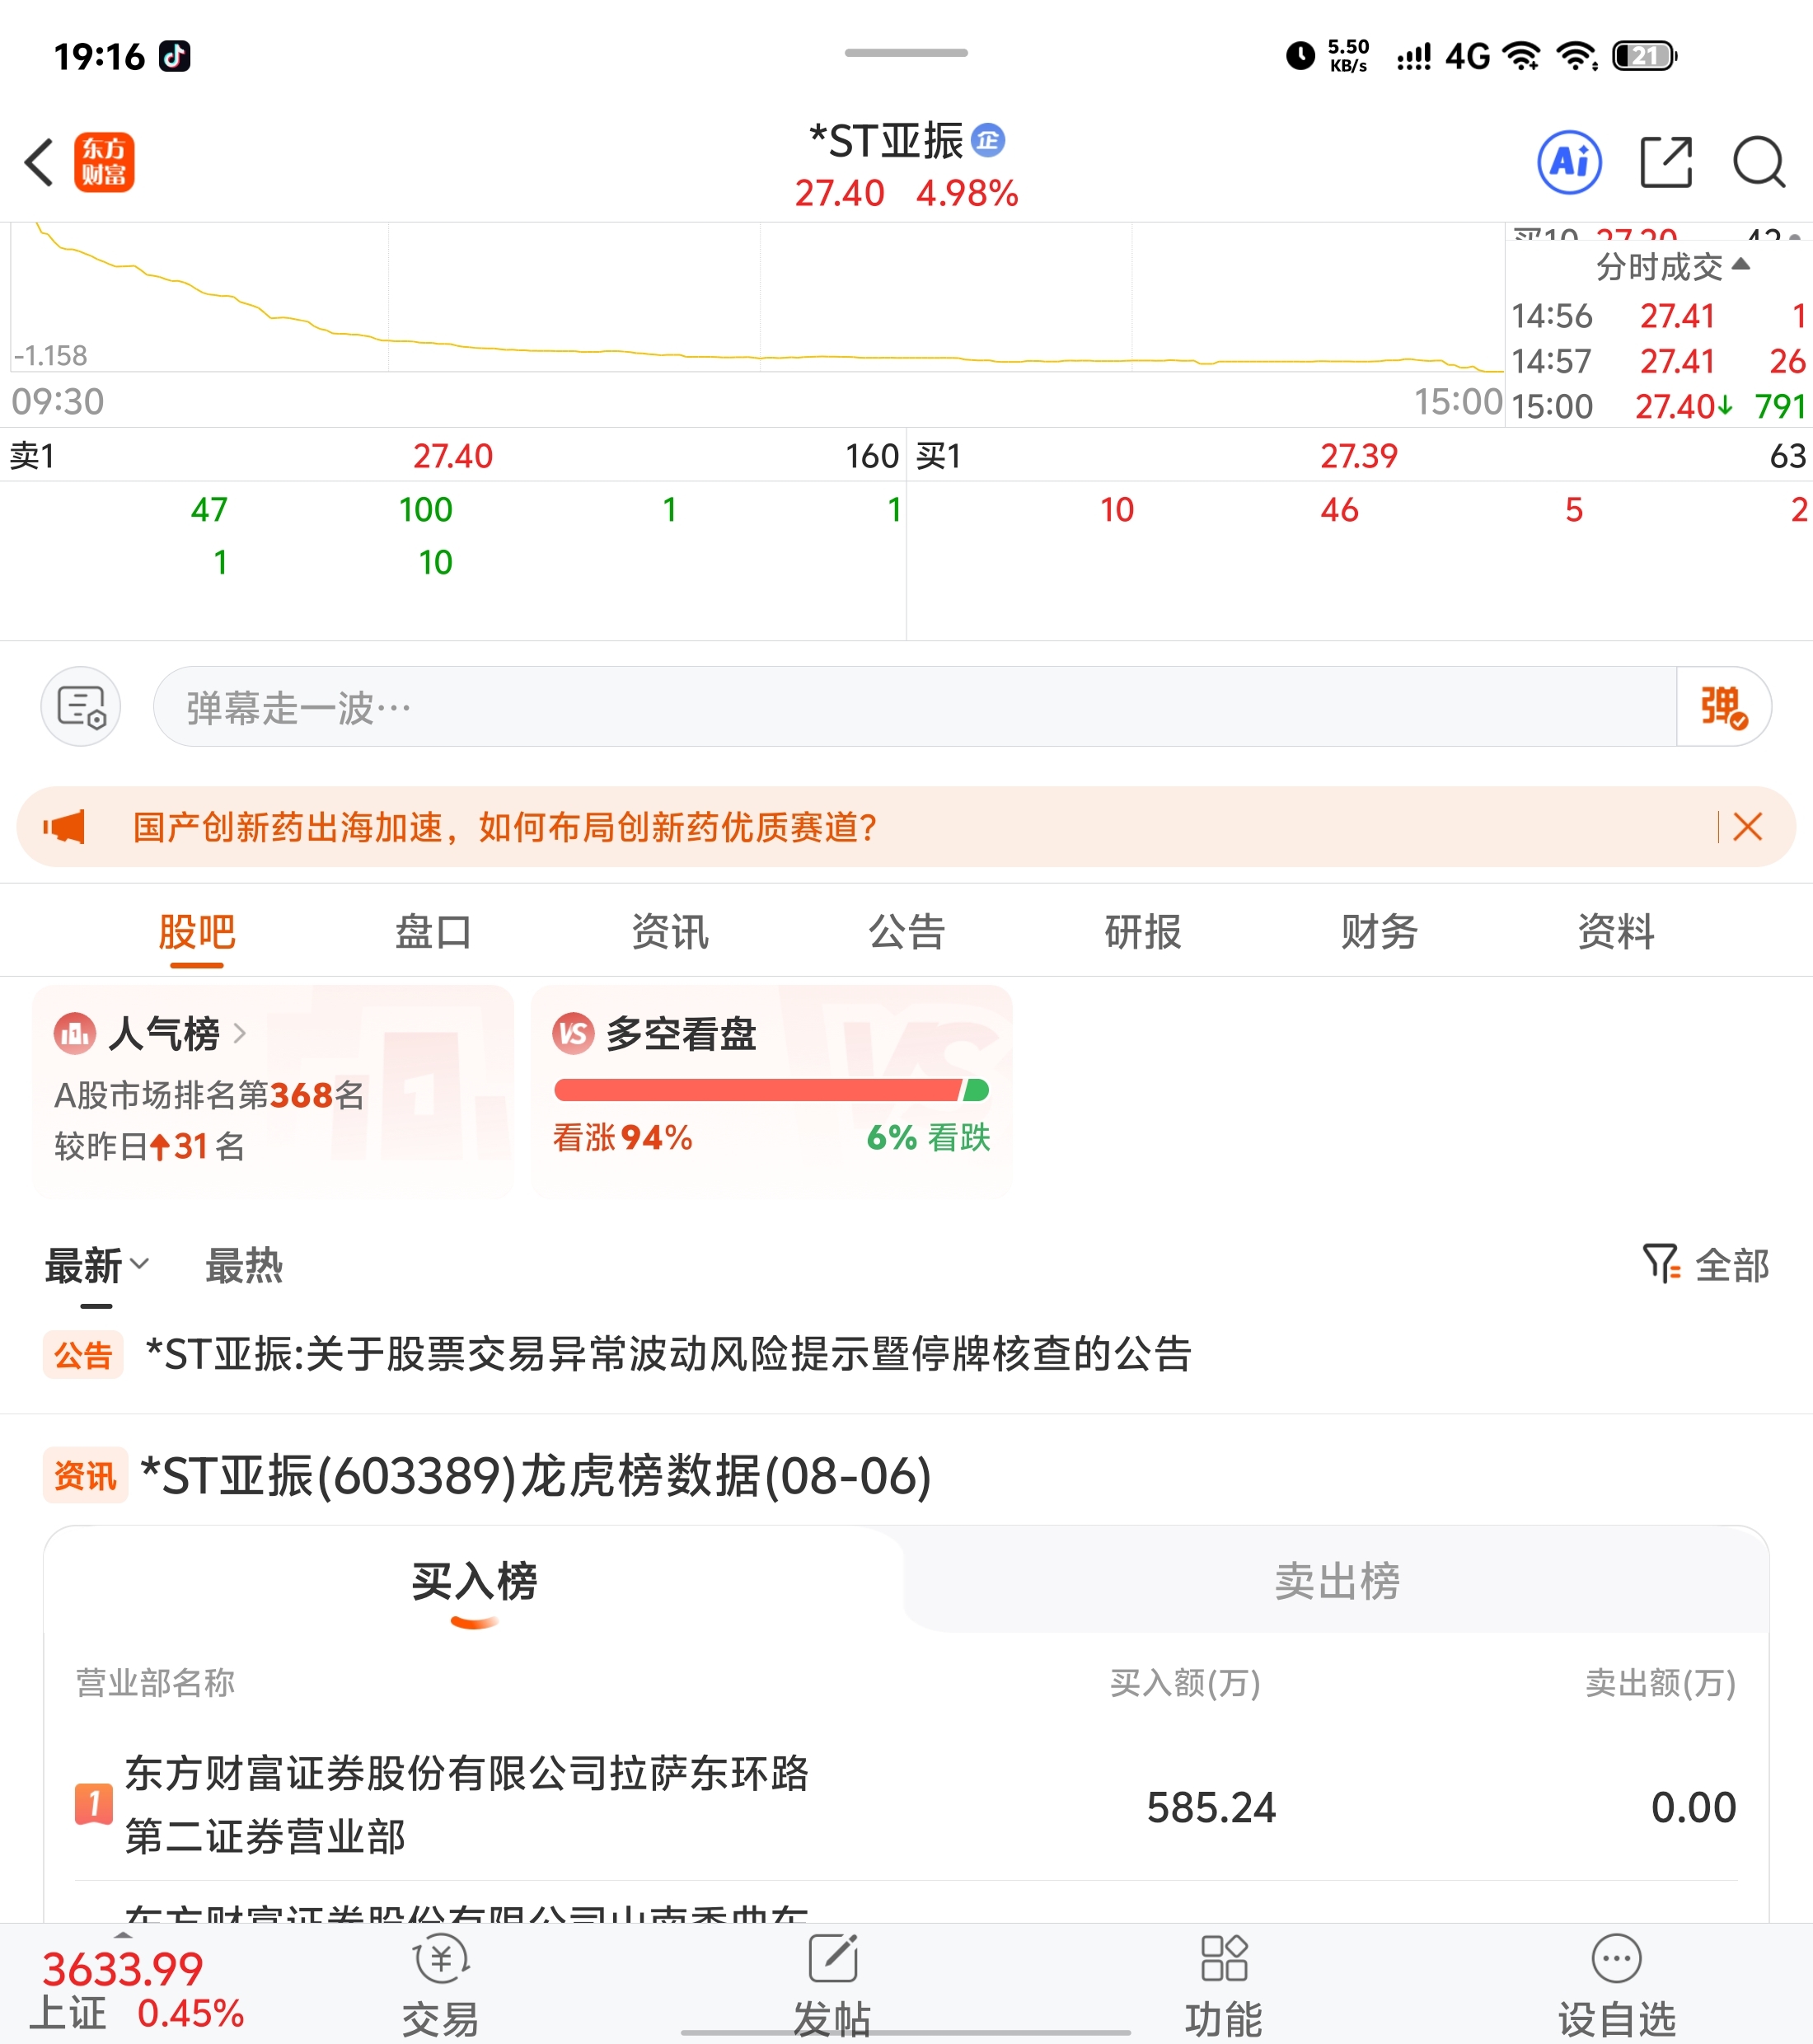The image size is (1813, 2044).
Task: Open the 龙虎榜数据(08-06) news item
Action: coord(536,1476)
